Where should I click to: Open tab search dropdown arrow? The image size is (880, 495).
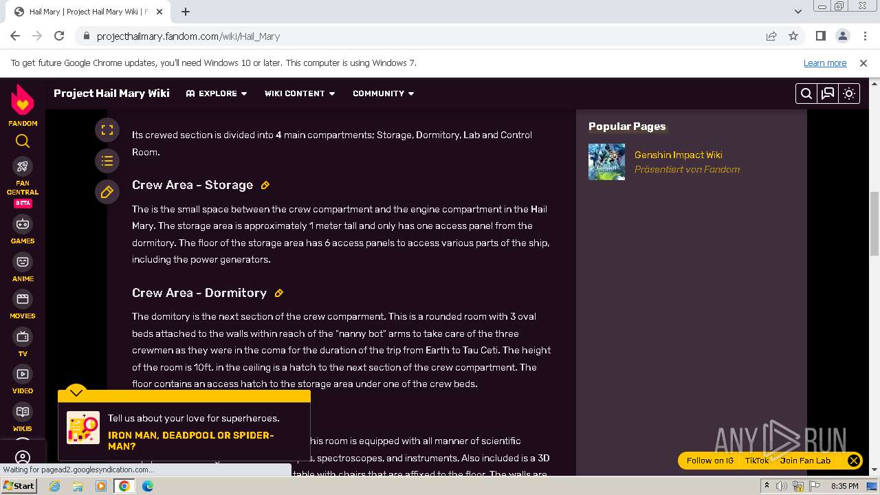pos(797,12)
